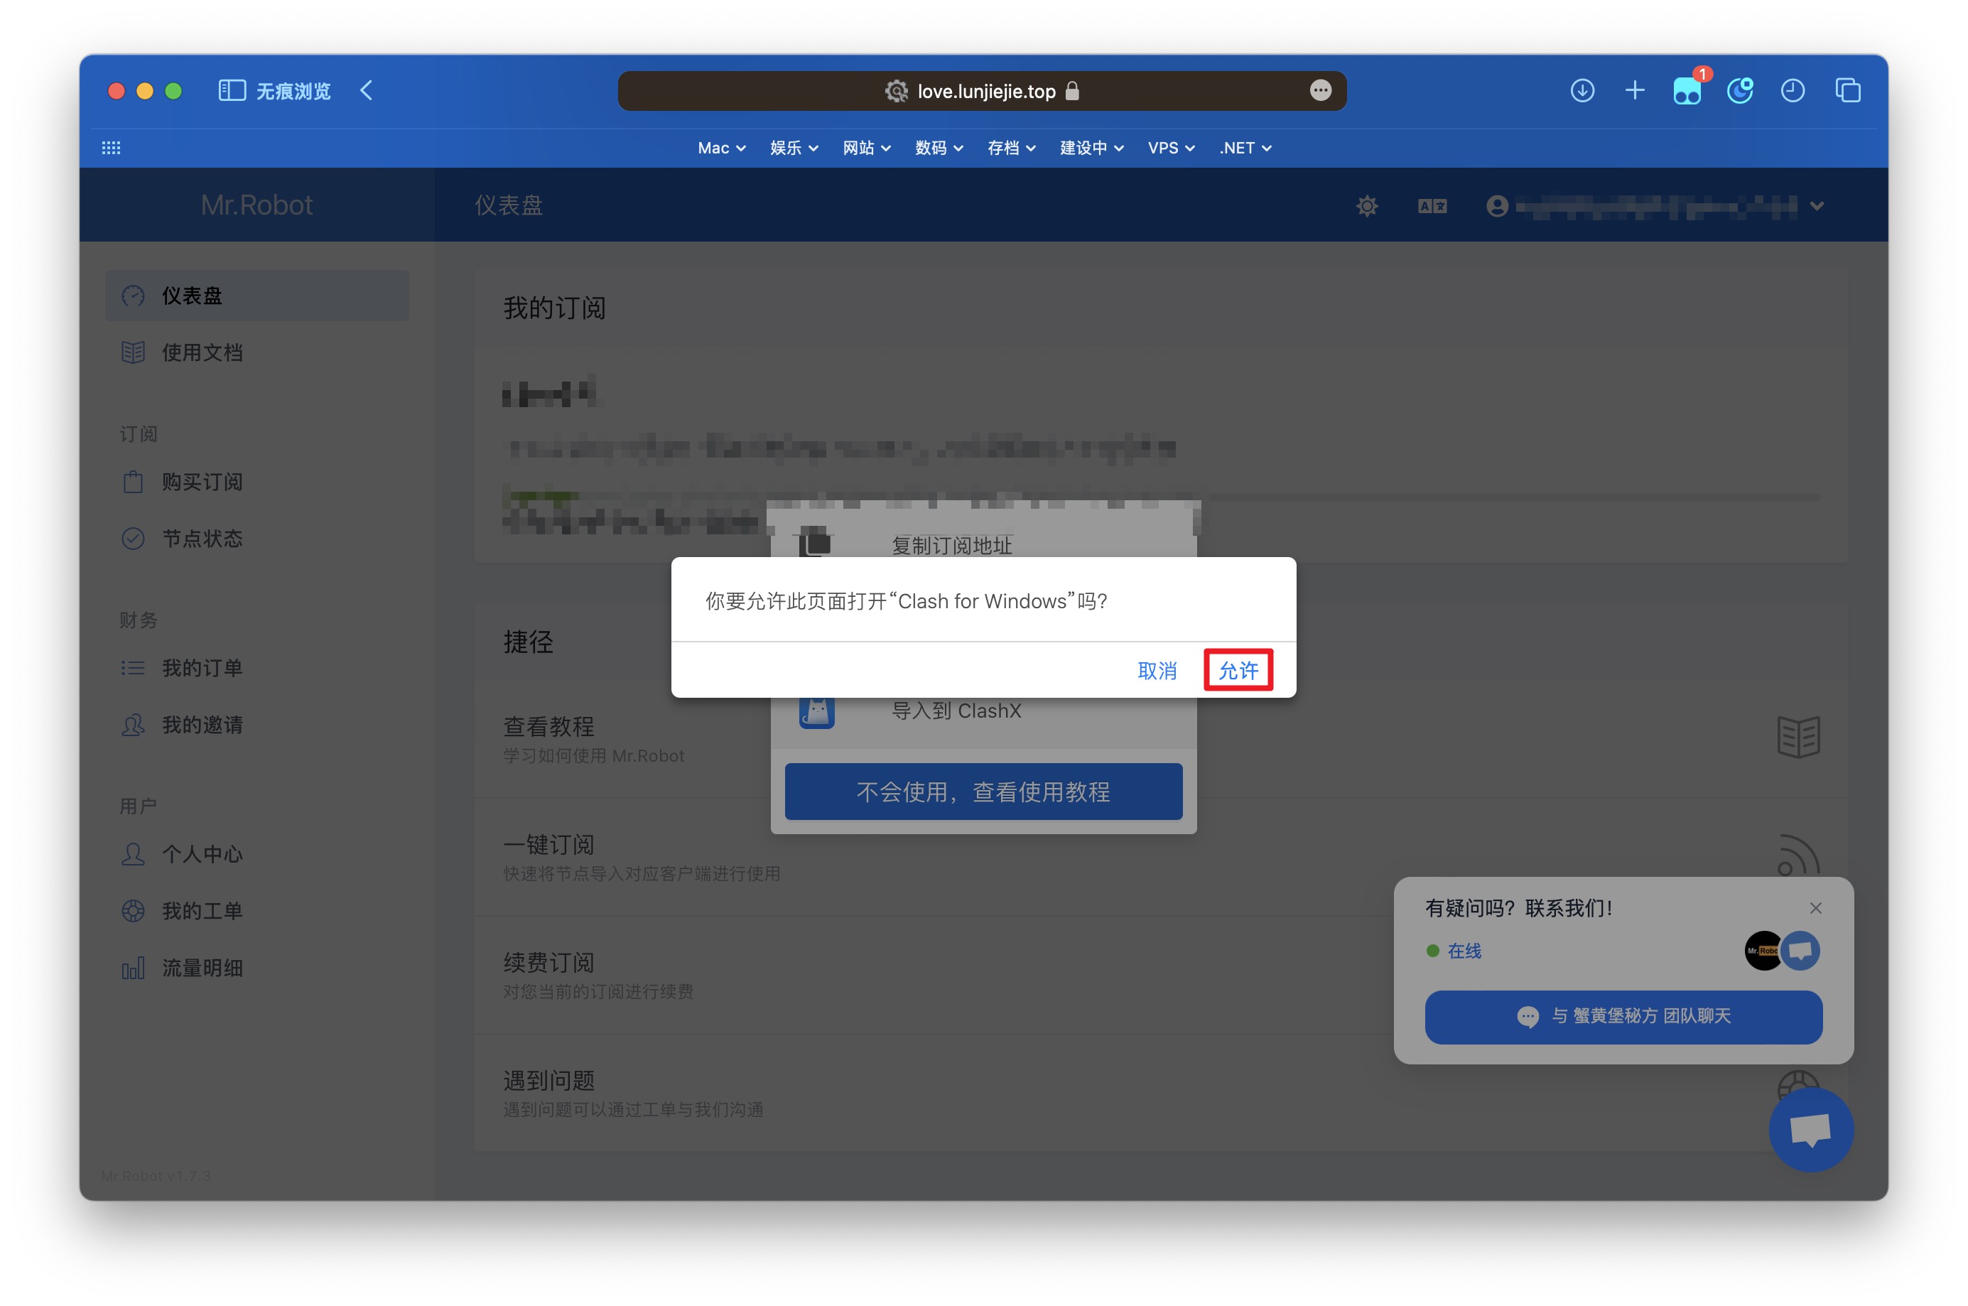Switch language with translate icon
Screen dimensions: 1968x1306
(1432, 206)
